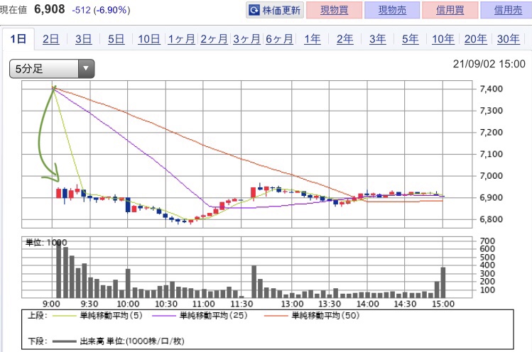Click the 出来高 volume legend entry
The width and height of the screenshot is (532, 352).
(132, 341)
